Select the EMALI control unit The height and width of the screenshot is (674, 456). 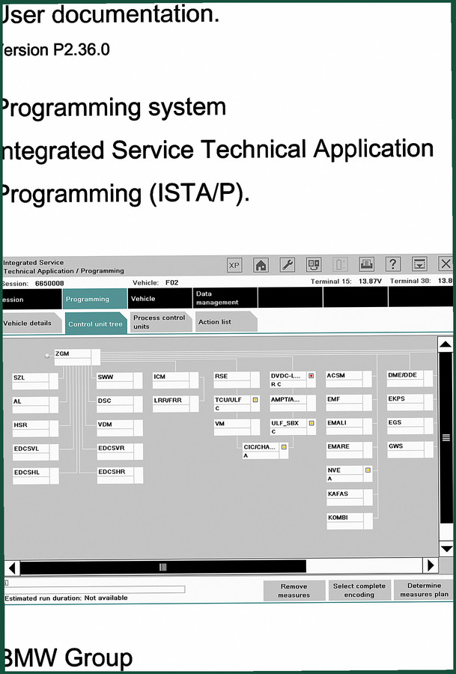pyautogui.click(x=349, y=427)
